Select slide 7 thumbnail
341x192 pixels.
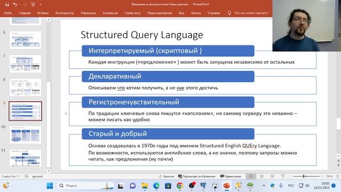click(x=25, y=63)
